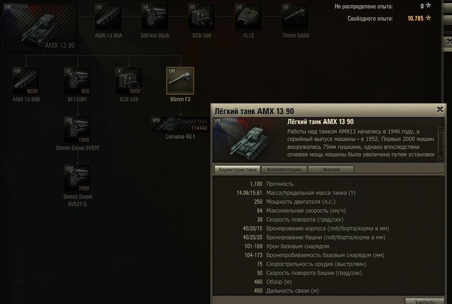452x304 pixels.
Task: Research the AMX 13 90B tracks
Action: pyautogui.click(x=26, y=81)
